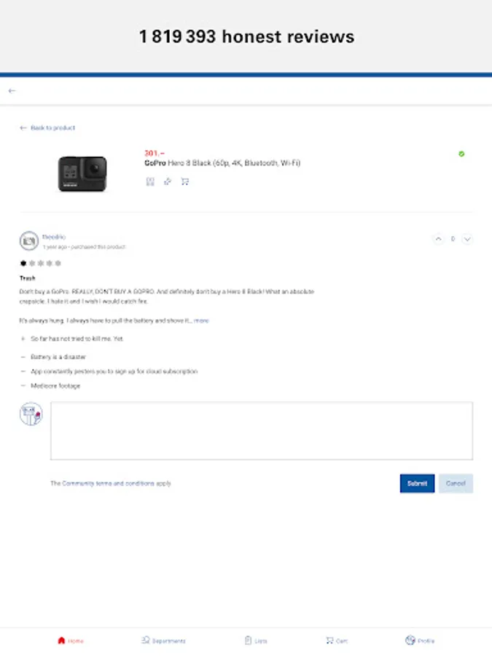
Task: Open the Departments tab
Action: tap(163, 641)
